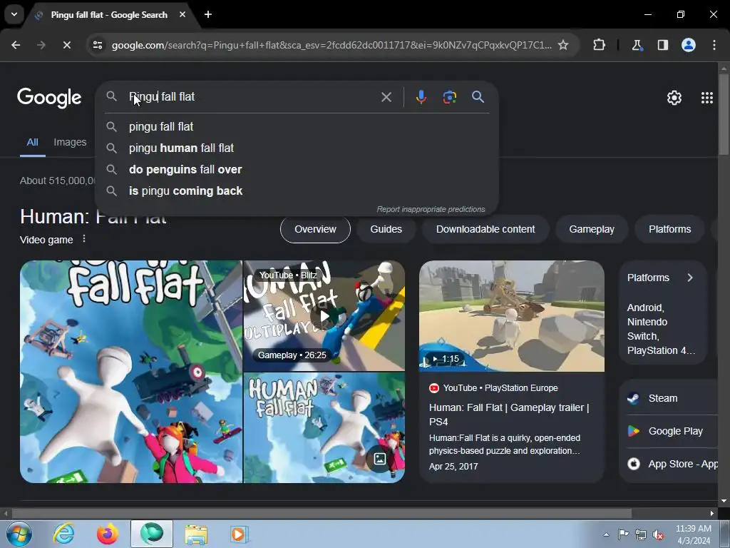The image size is (730, 548).
Task: Select the Overview chip
Action: 315,229
